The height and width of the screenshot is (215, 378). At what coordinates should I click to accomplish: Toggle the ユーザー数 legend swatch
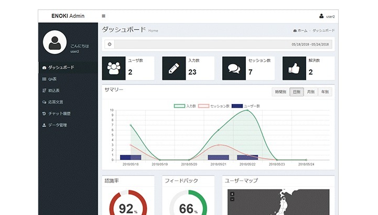pos(237,106)
